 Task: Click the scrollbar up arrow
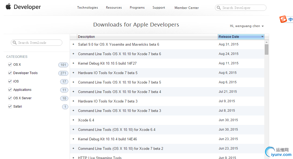click(267, 42)
